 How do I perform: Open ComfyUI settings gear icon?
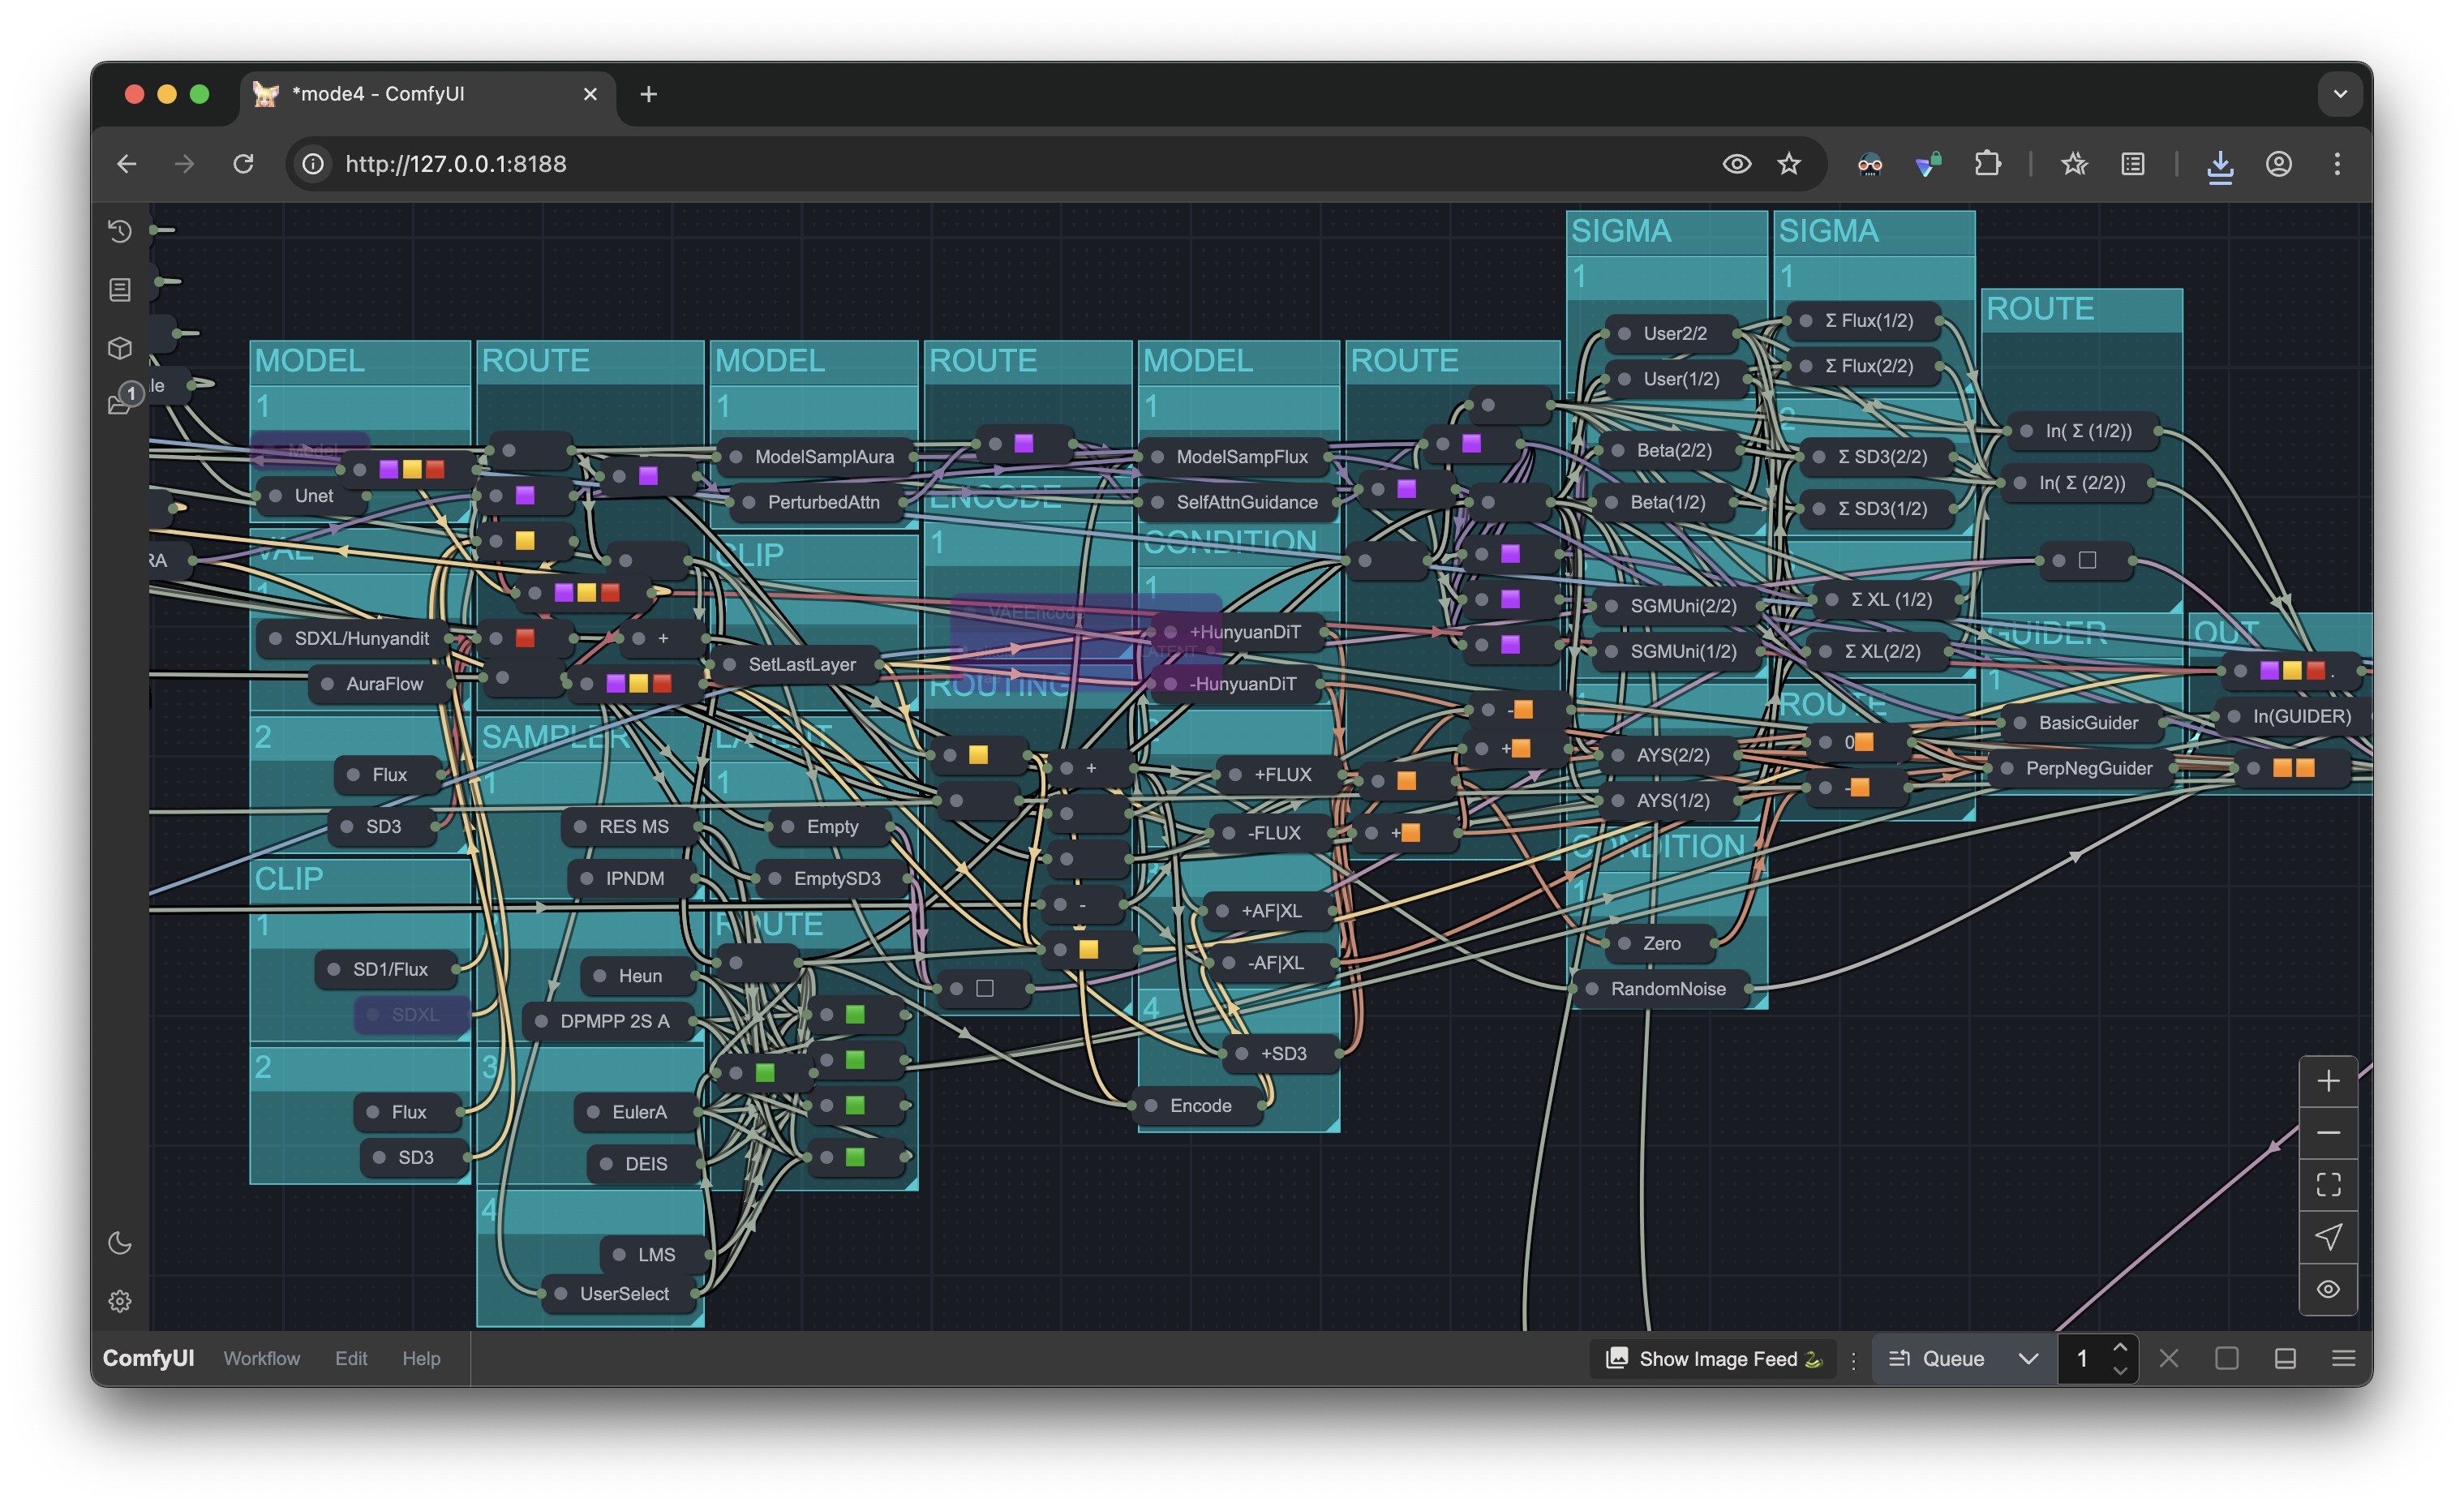click(120, 1301)
